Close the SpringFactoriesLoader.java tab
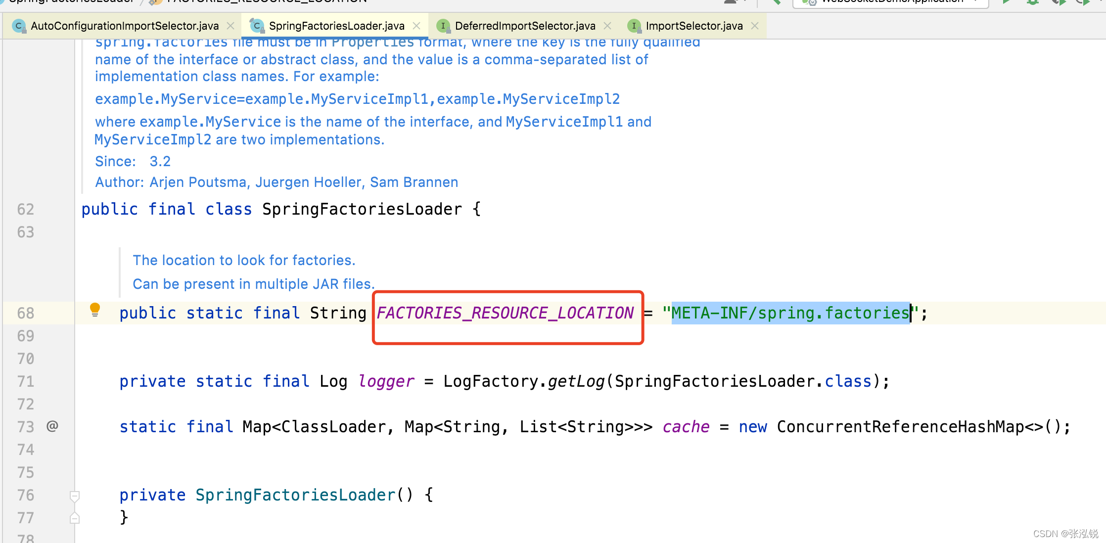This screenshot has width=1106, height=543. pos(416,26)
